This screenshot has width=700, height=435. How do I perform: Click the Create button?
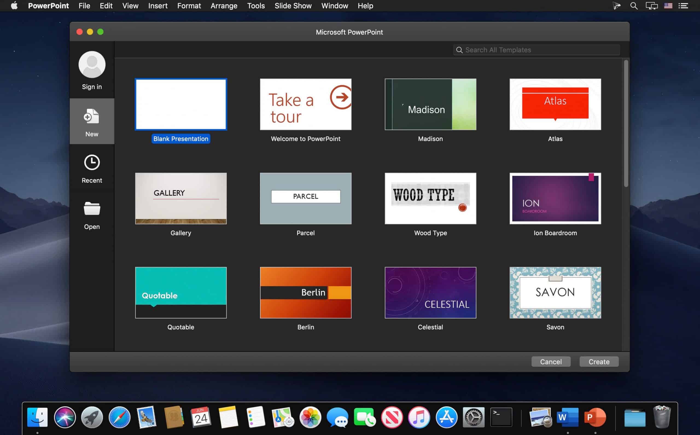click(599, 361)
